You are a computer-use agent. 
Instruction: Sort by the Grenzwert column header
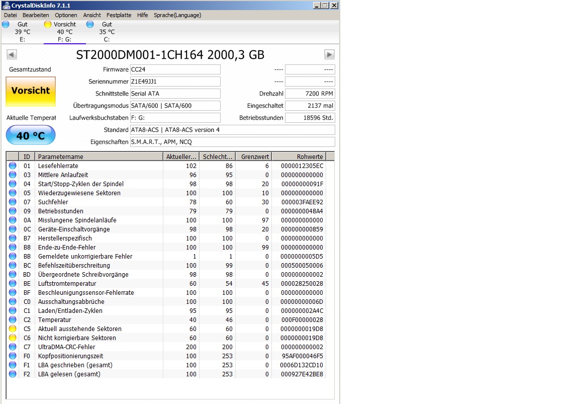point(254,156)
